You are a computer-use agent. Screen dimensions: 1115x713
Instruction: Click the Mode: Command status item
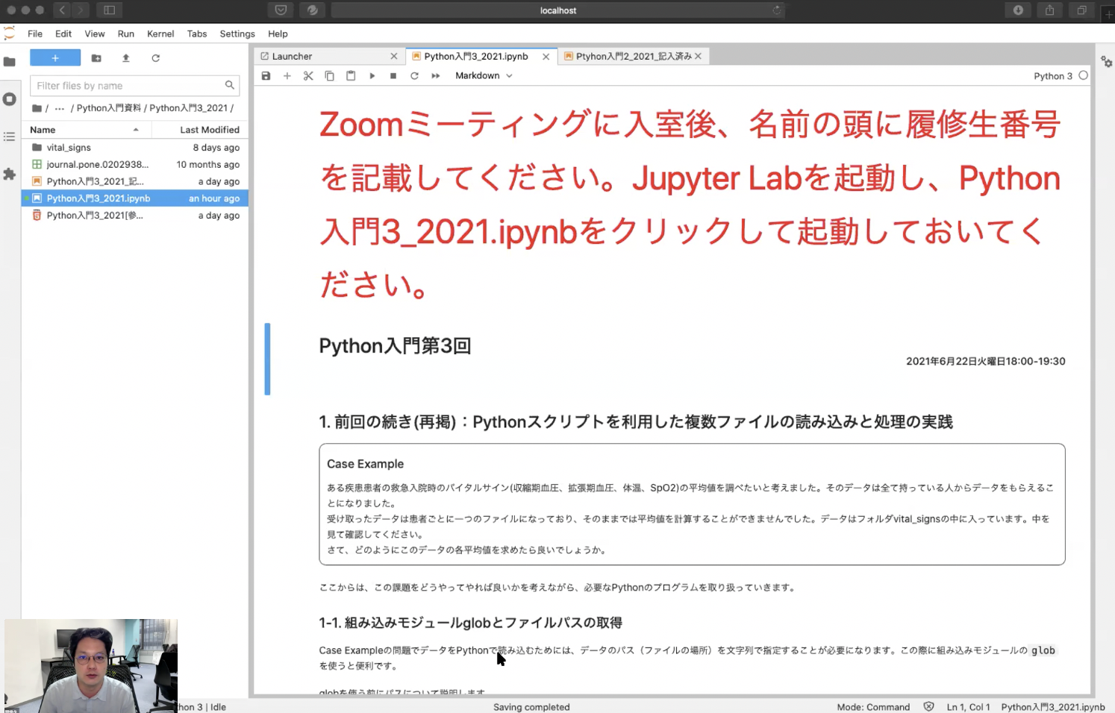point(873,707)
